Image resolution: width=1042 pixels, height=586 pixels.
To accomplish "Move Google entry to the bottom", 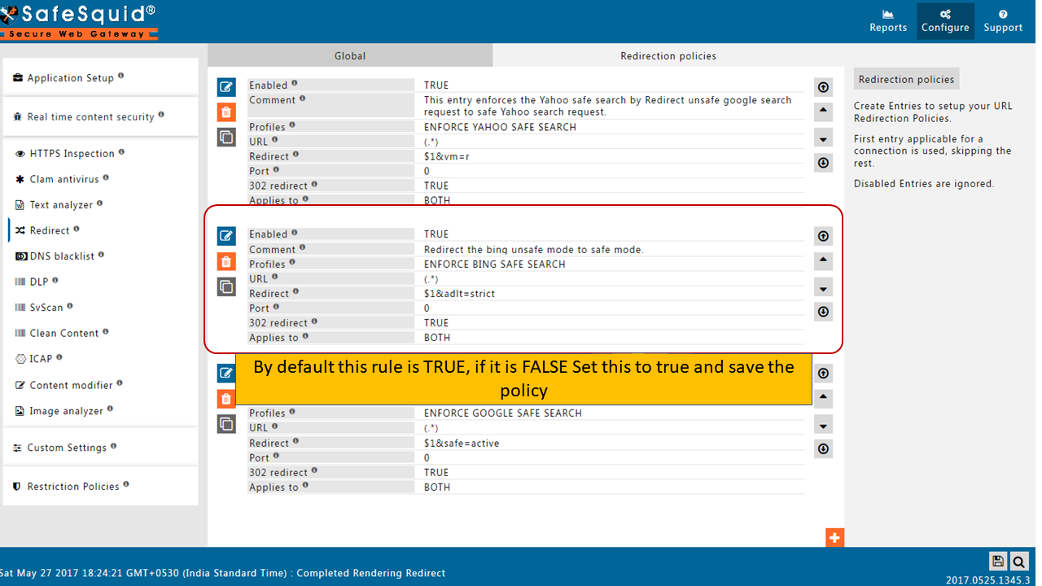I will click(x=823, y=449).
